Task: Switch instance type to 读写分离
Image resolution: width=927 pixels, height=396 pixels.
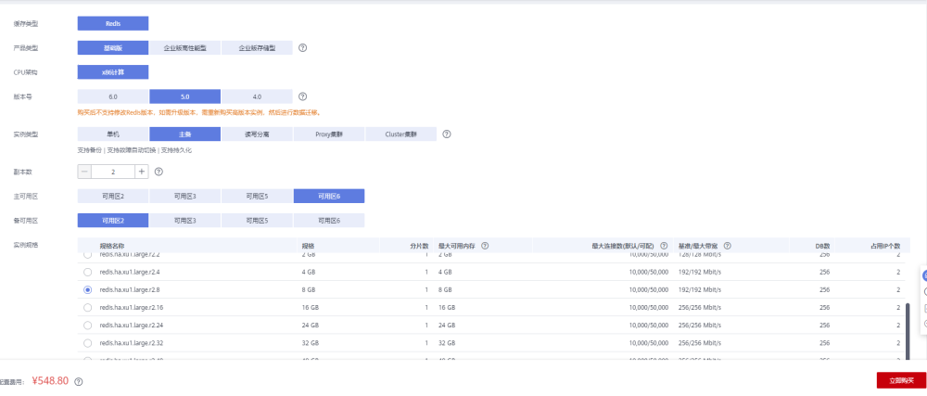Action: 257,134
